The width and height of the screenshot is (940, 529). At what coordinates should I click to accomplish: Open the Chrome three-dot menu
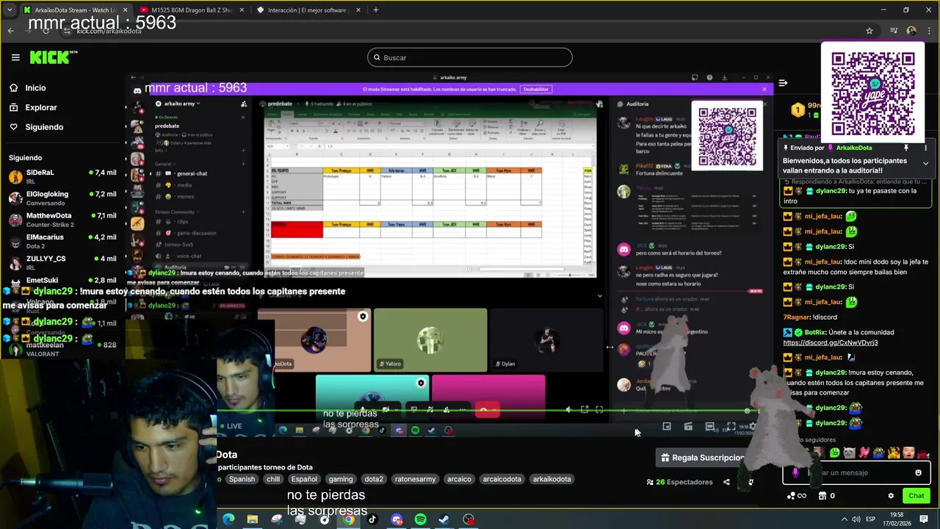929,31
